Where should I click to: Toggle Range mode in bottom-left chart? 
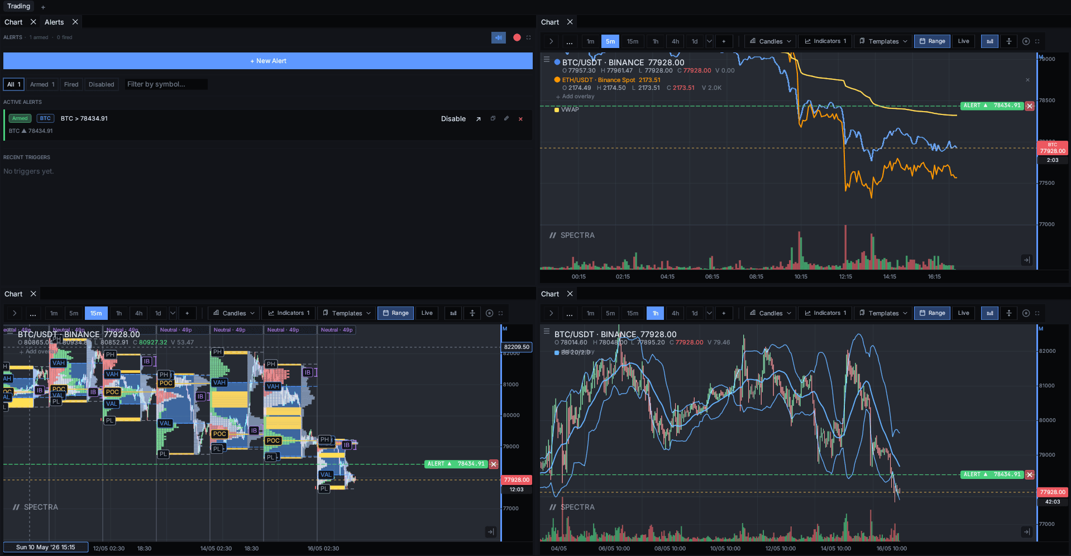click(395, 313)
